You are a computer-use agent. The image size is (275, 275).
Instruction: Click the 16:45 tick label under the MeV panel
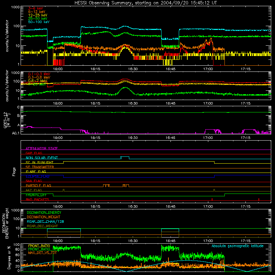170,103
